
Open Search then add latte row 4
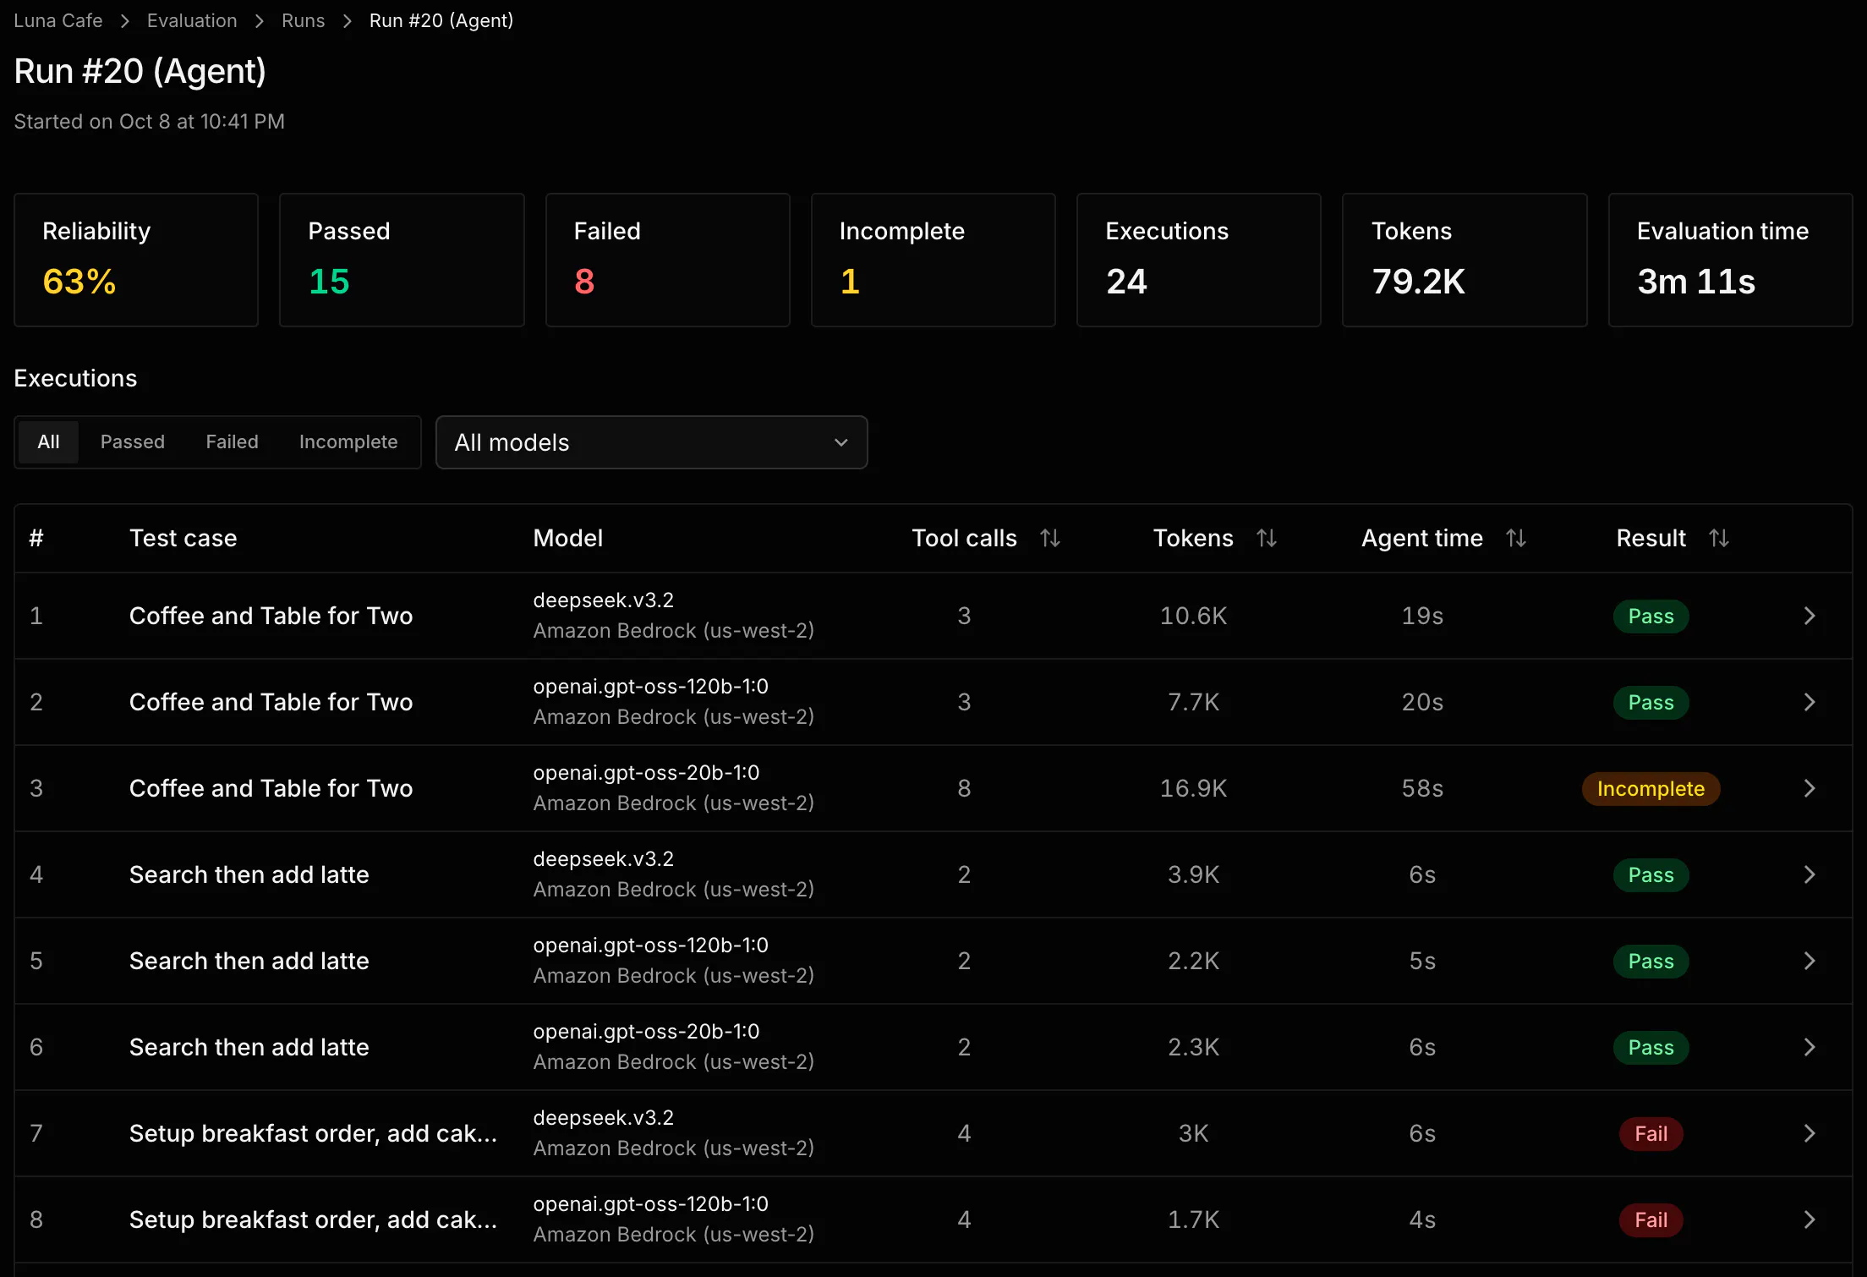(933, 874)
